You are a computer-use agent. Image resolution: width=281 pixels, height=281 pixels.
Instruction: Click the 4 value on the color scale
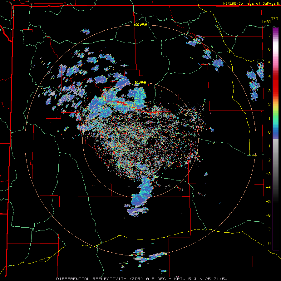tap(269, 77)
